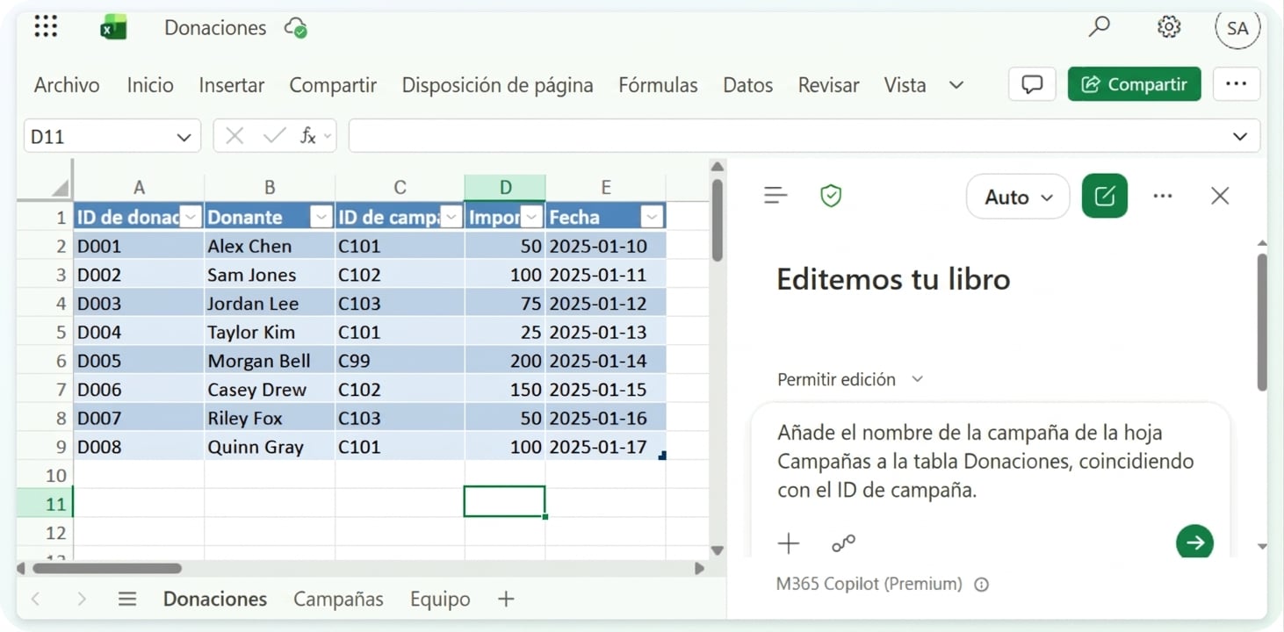This screenshot has width=1284, height=632.
Task: Click the Excel logo icon
Action: click(112, 28)
